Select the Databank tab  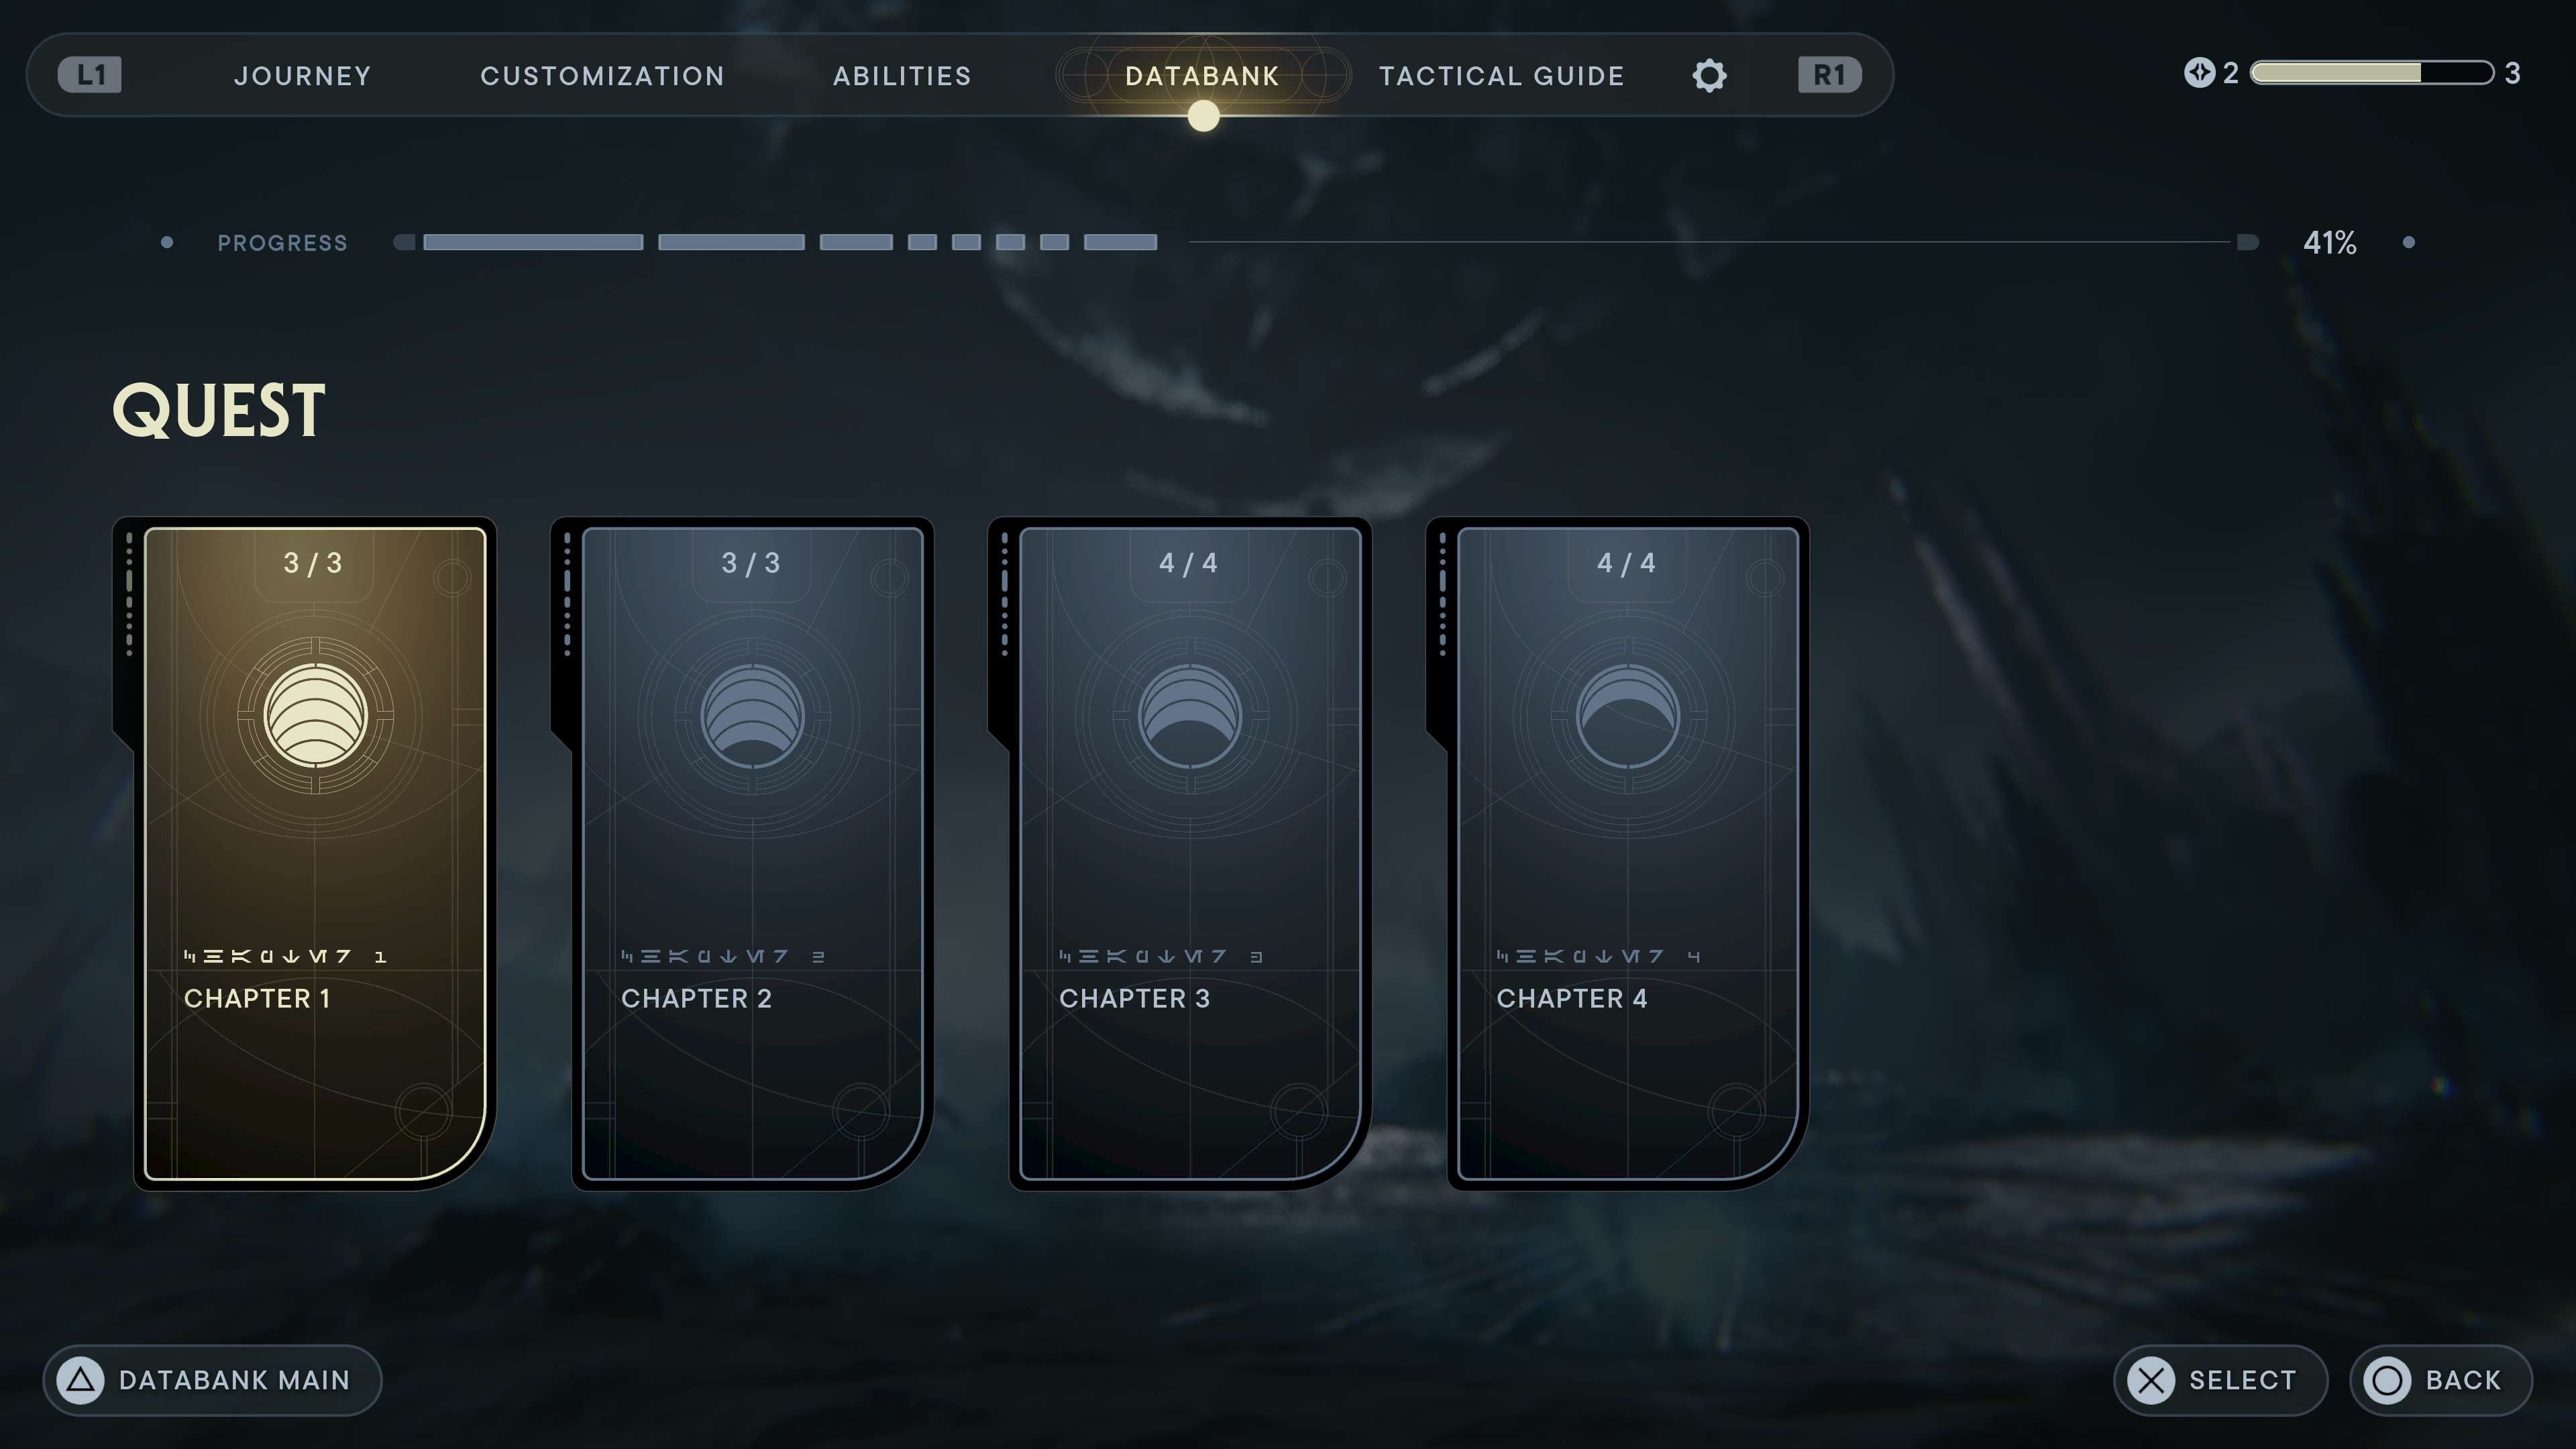[1202, 76]
